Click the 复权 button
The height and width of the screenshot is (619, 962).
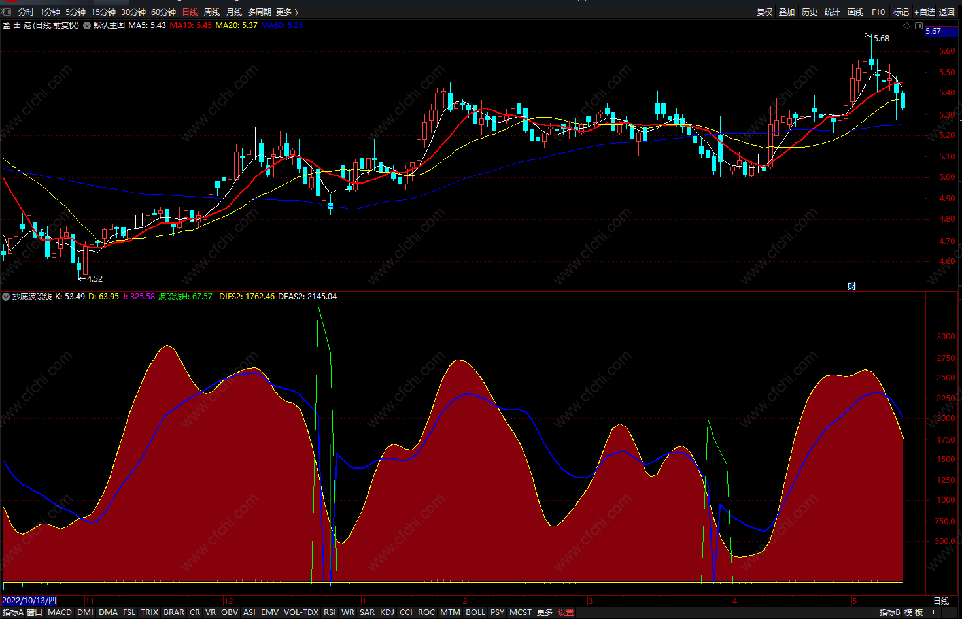coord(764,12)
